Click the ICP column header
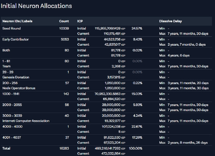The image size is (215, 156). tap(80, 21)
